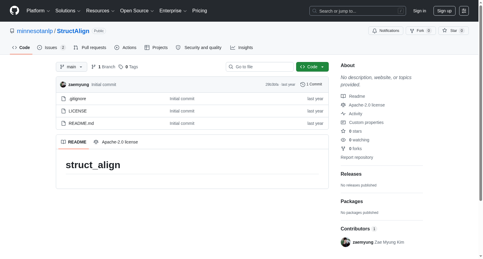This screenshot has height=259, width=483.
Task: Click the Sign up button
Action: tap(444, 11)
